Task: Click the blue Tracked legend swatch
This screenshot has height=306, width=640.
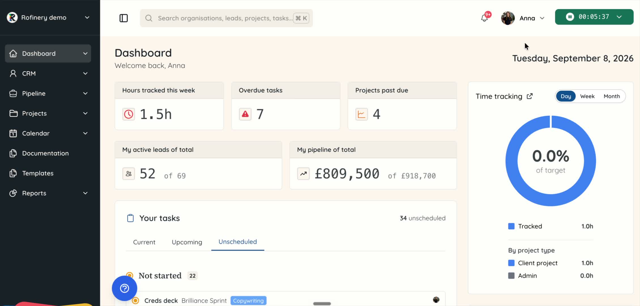Action: tap(511, 226)
